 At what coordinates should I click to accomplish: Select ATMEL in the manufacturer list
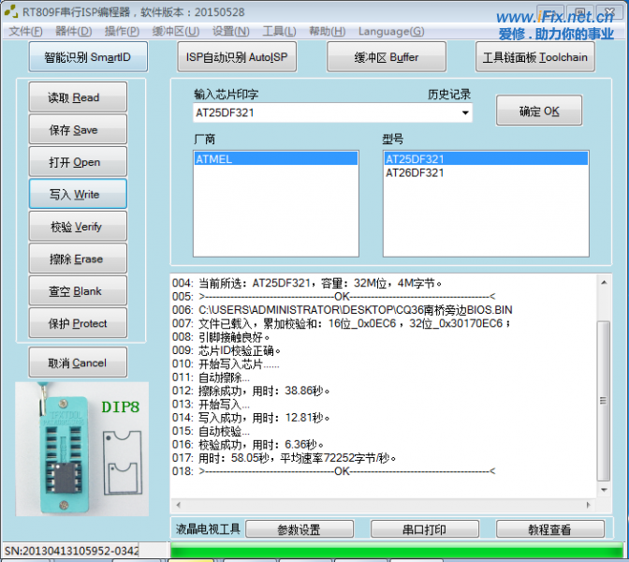point(275,159)
